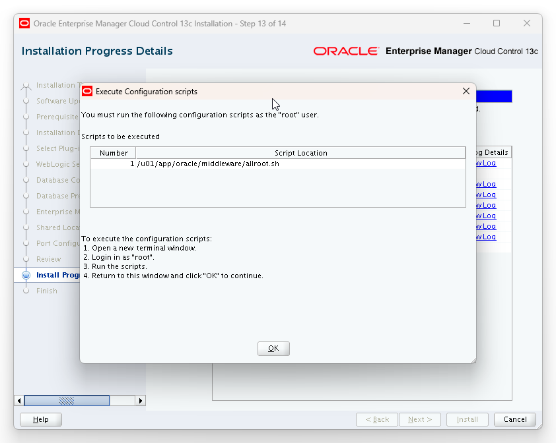Select the Software Updates step
Image resolution: width=556 pixels, height=443 pixels.
click(58, 101)
